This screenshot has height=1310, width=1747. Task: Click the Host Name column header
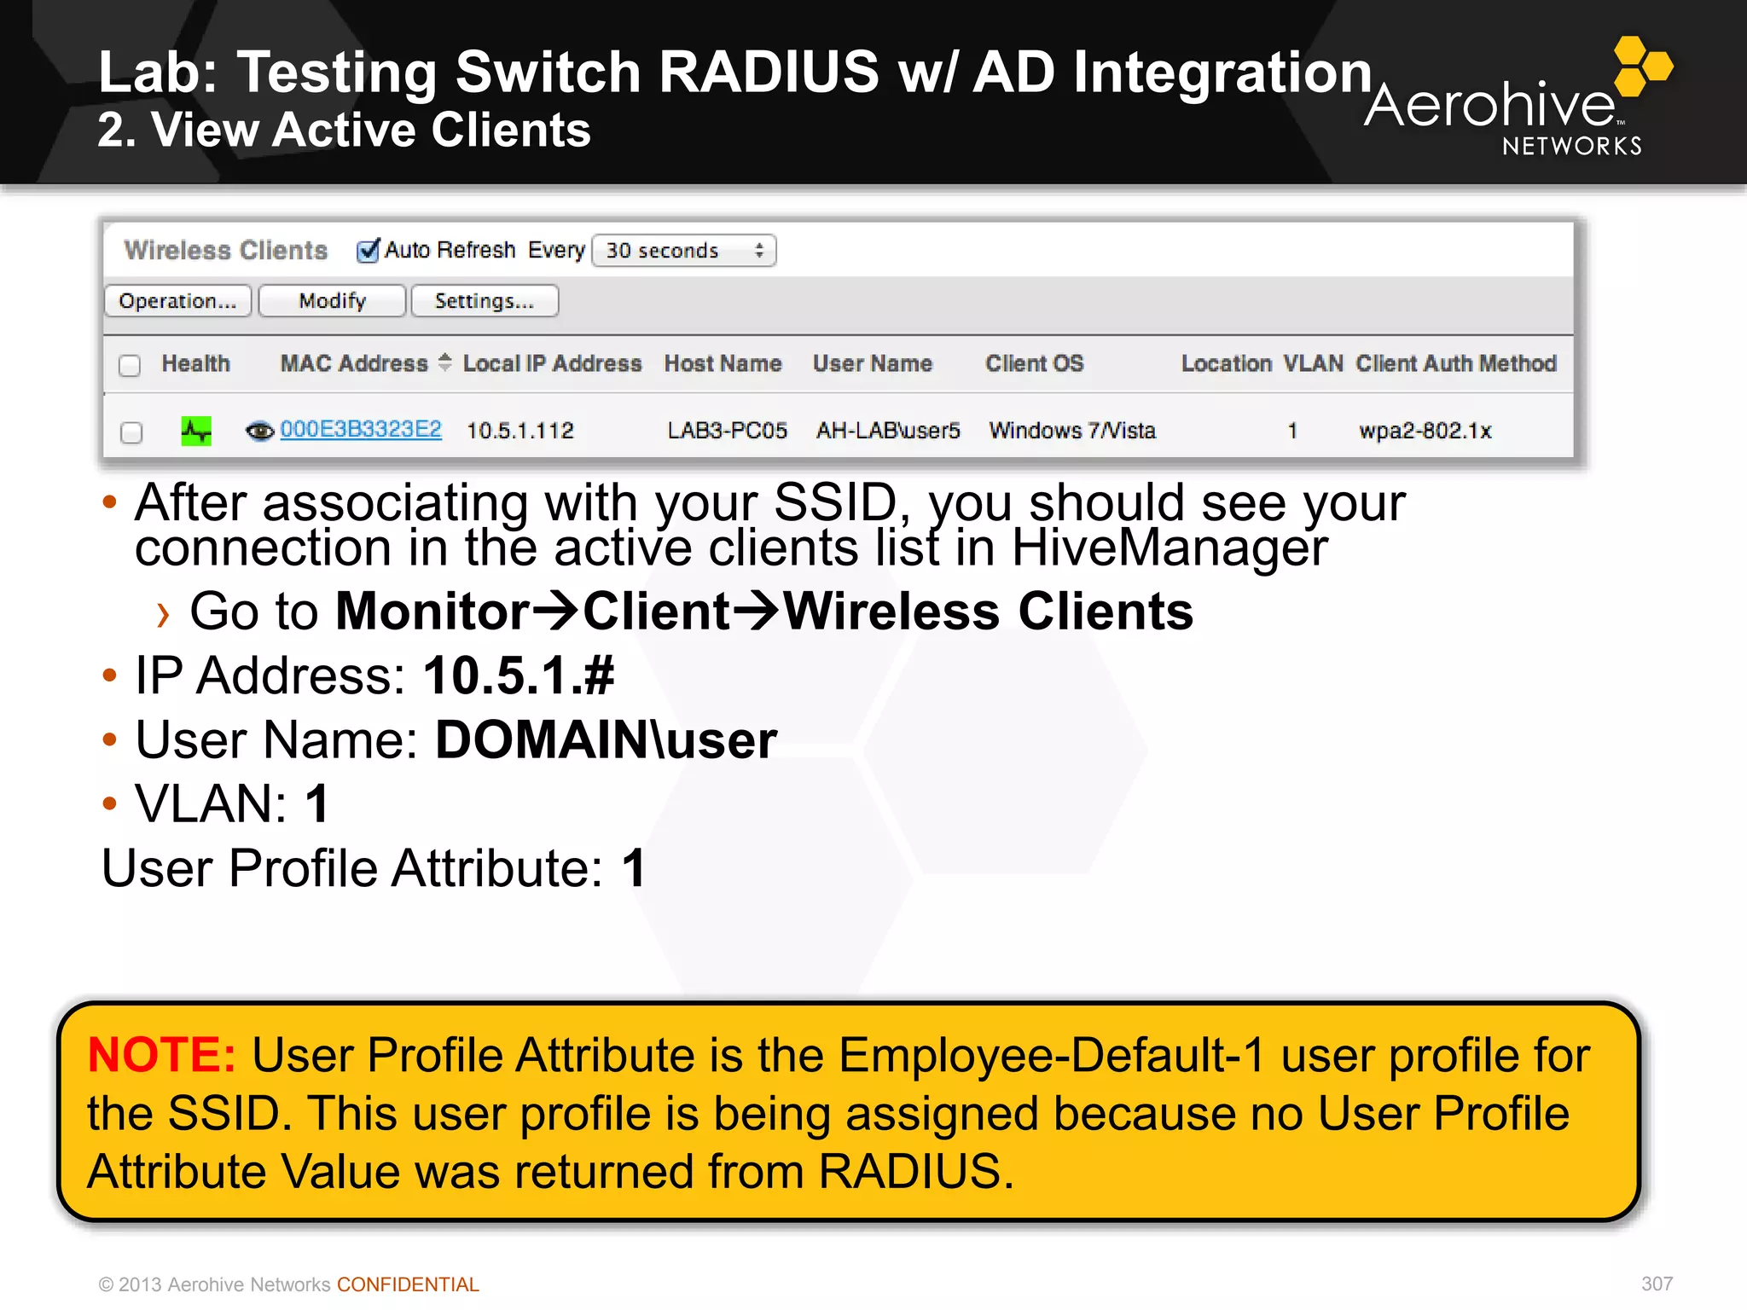[723, 363]
